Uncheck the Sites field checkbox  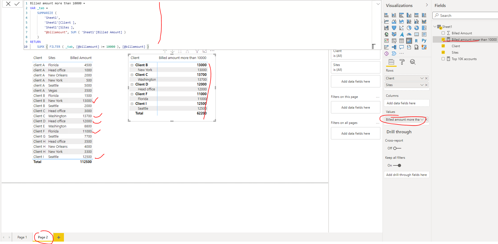[x=443, y=52]
